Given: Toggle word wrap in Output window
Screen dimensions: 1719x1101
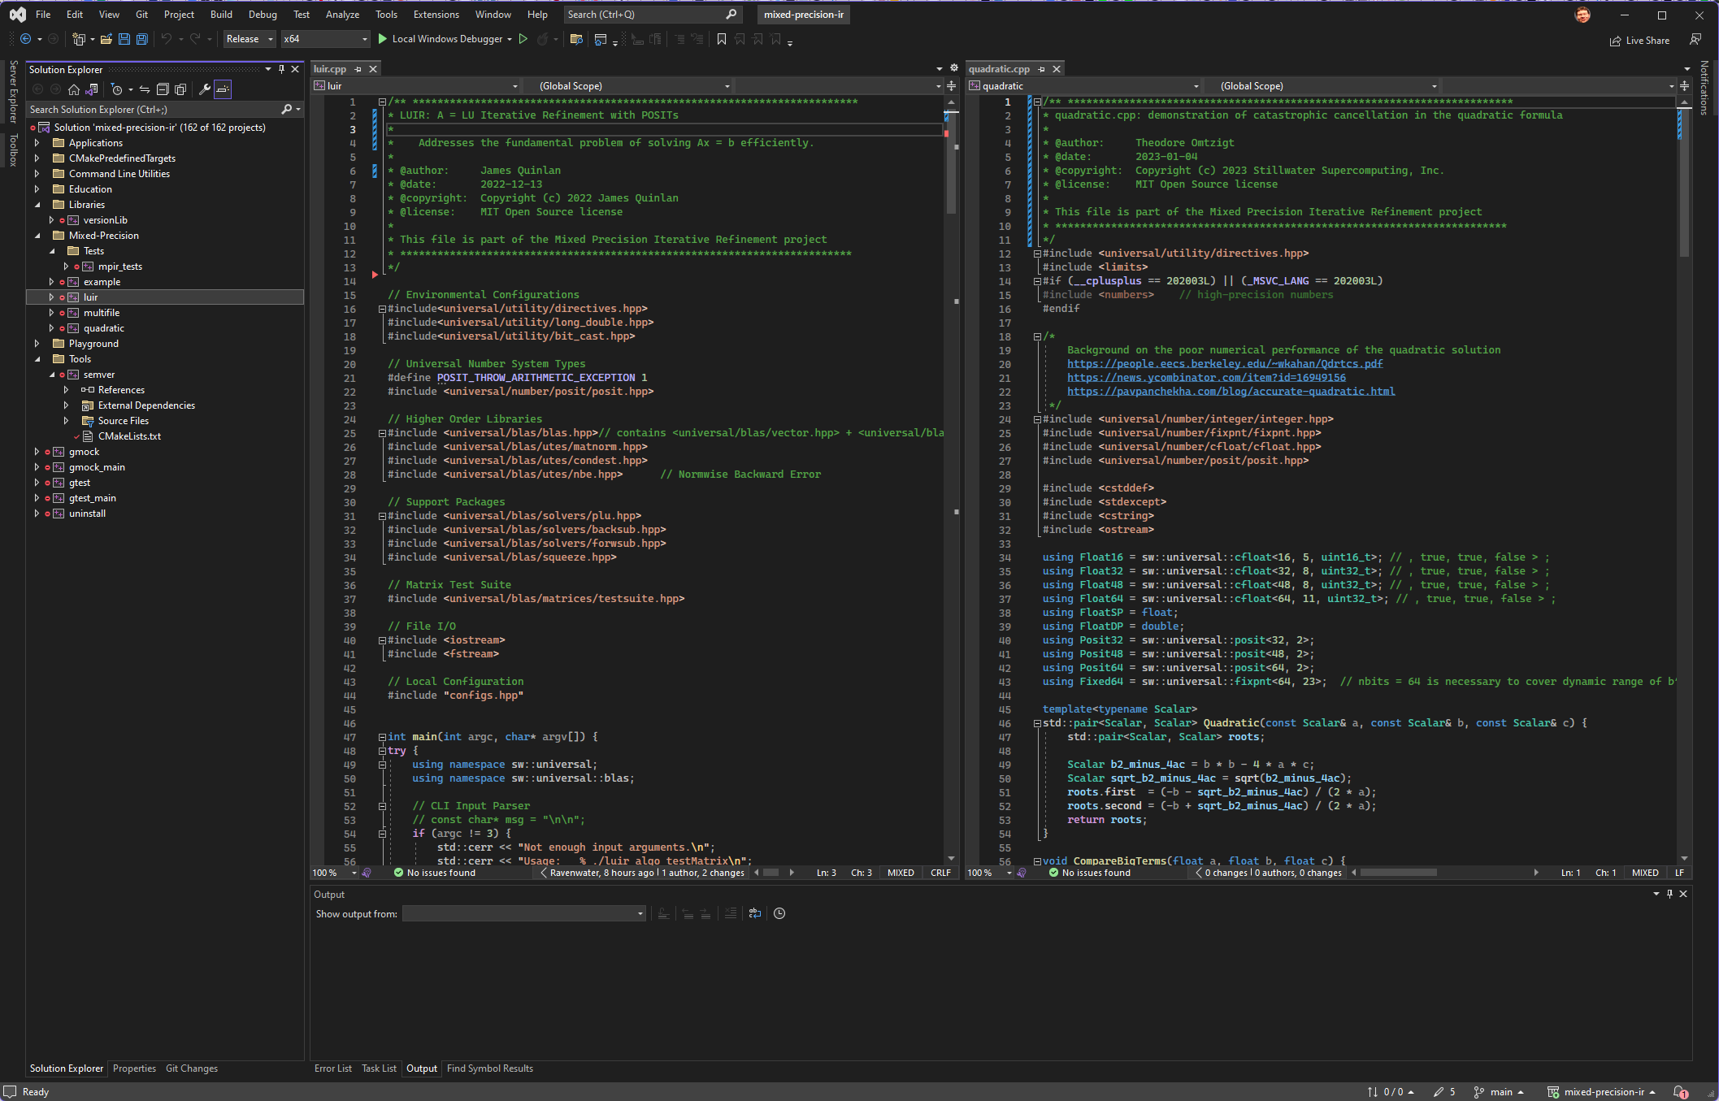Looking at the screenshot, I should point(754,913).
